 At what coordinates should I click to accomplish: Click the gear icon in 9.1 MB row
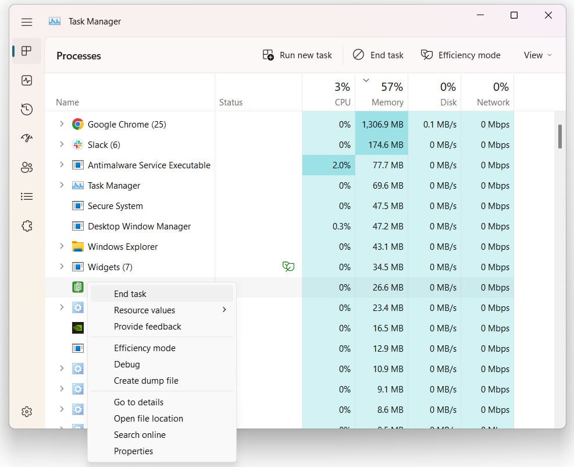pyautogui.click(x=77, y=389)
